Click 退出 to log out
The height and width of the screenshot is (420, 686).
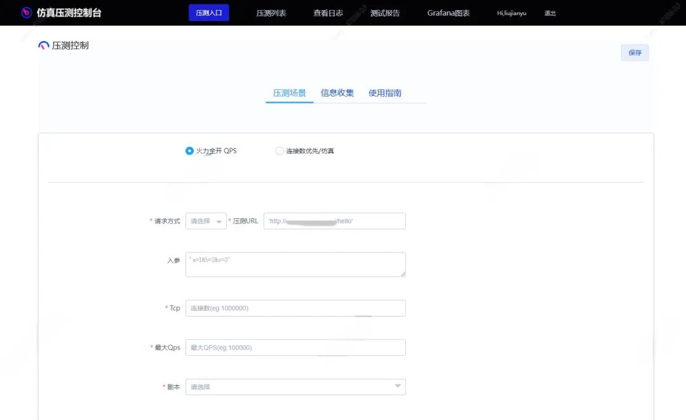[x=549, y=13]
